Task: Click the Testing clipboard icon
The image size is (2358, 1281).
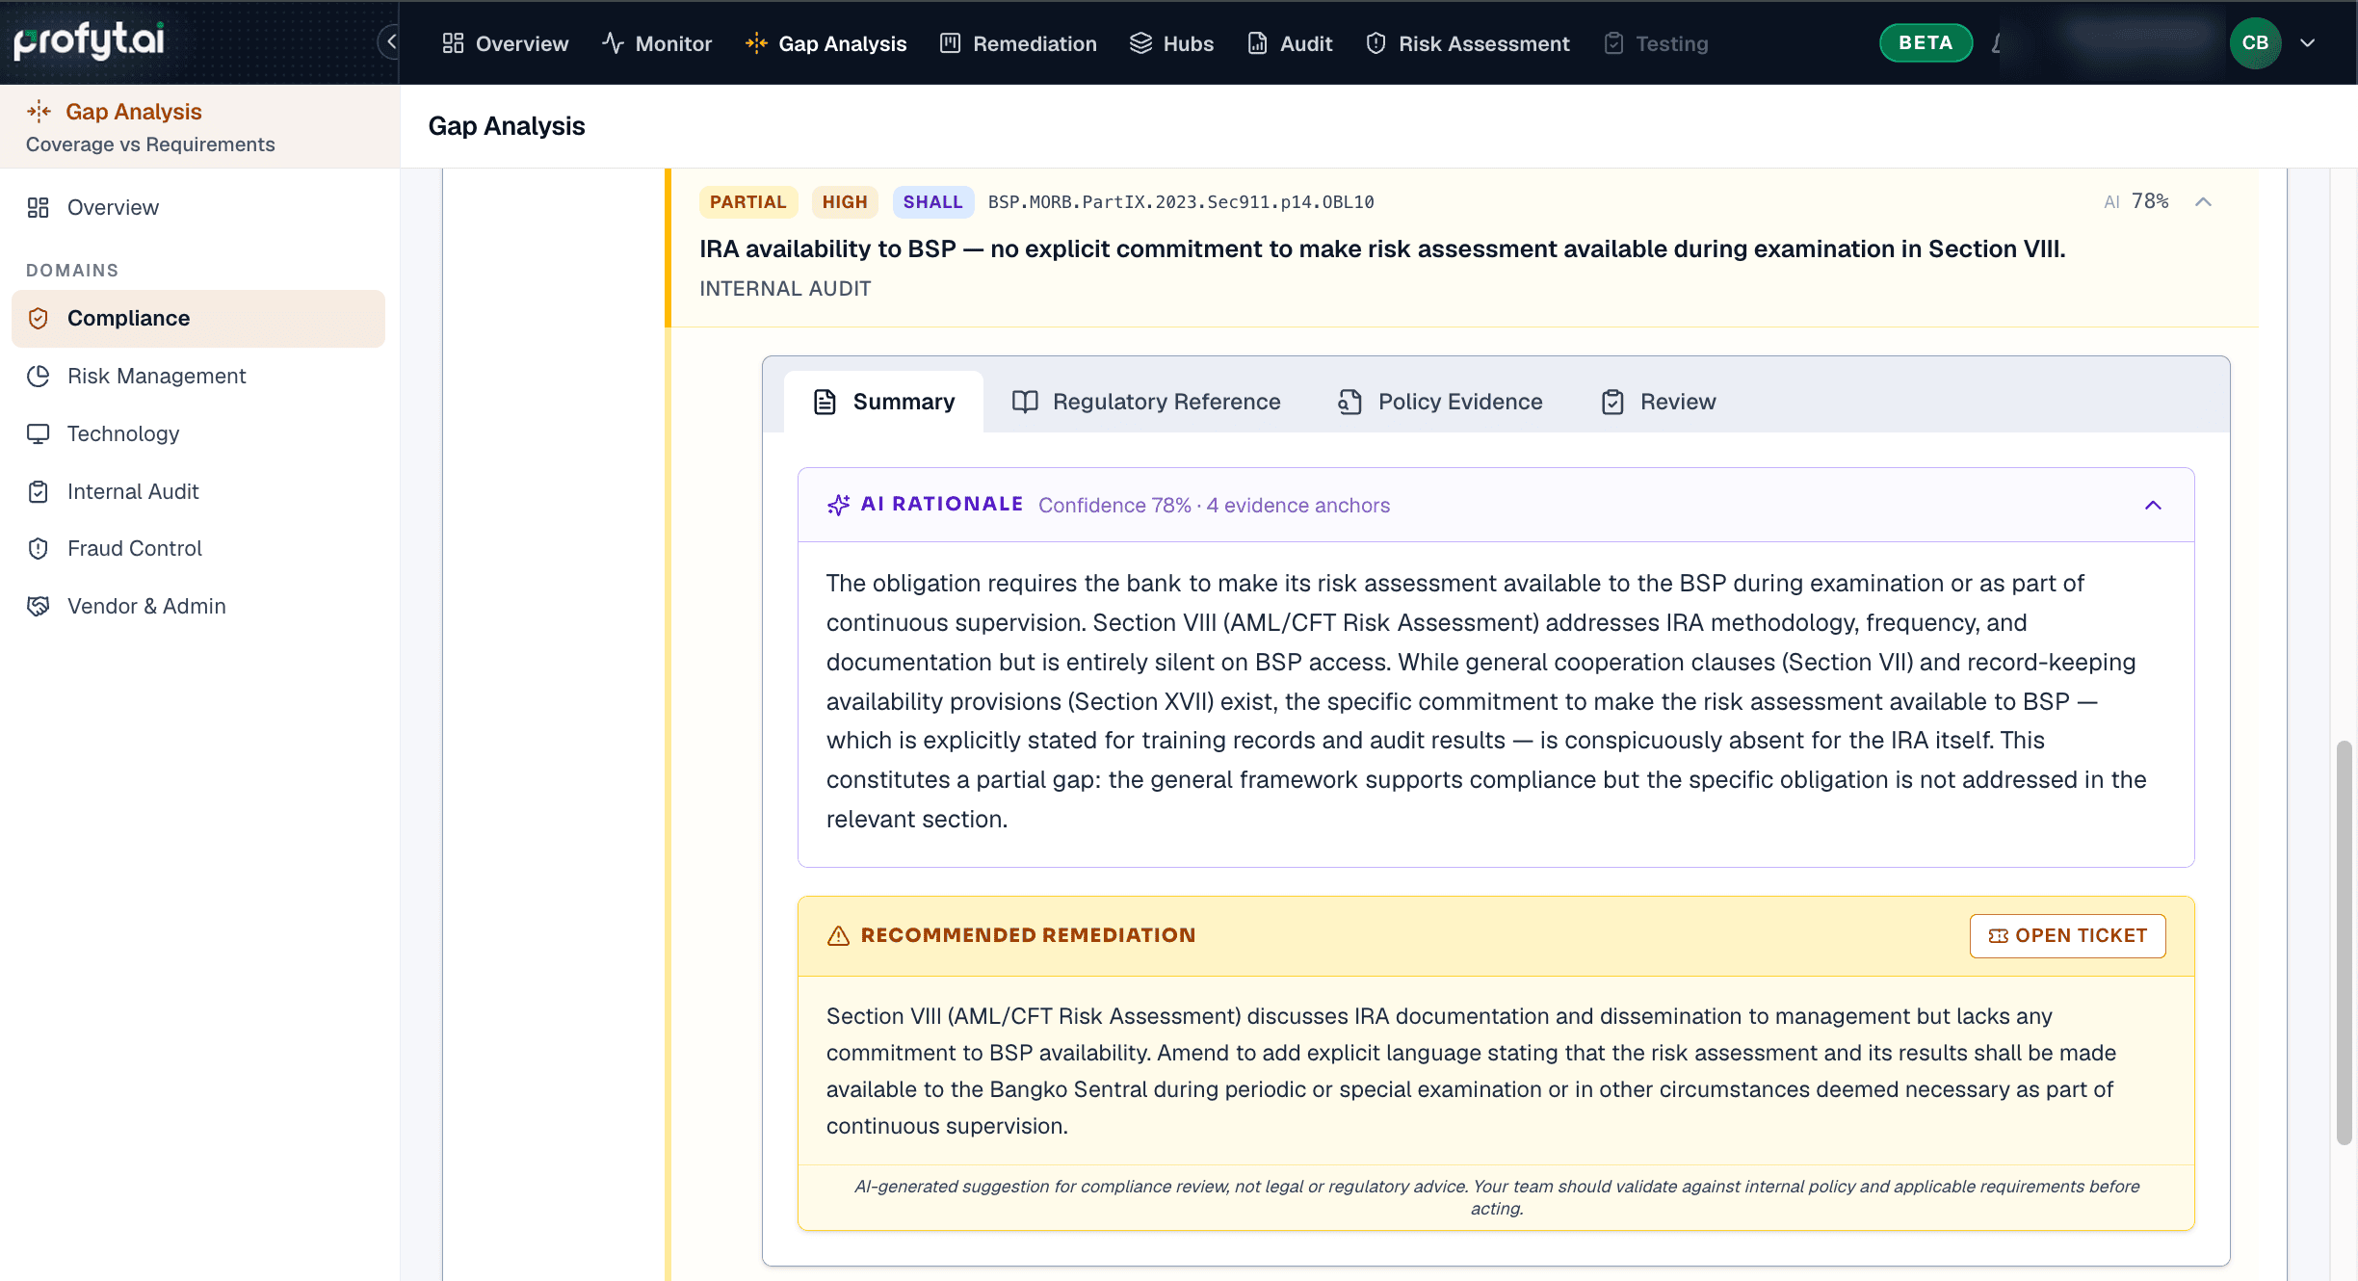Action: (x=1613, y=43)
